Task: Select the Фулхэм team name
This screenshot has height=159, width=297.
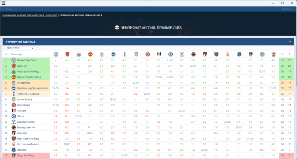Action: tap(21, 110)
